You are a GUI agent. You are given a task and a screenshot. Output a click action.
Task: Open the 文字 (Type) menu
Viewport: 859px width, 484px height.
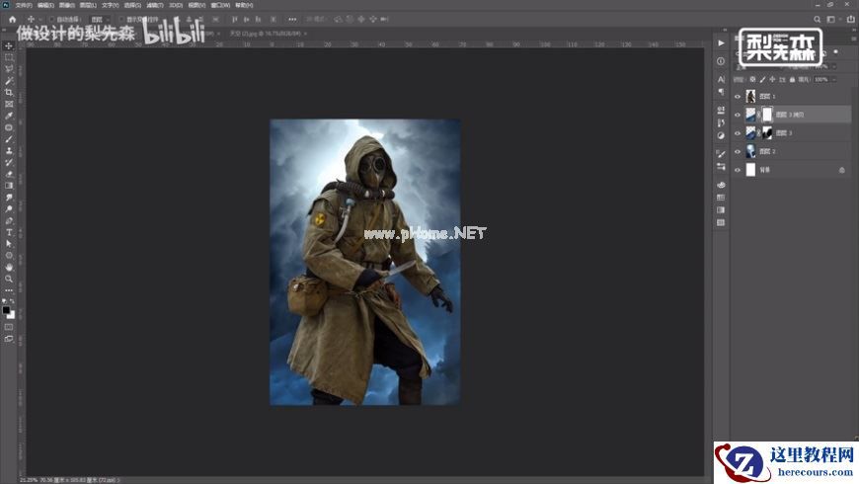point(111,5)
